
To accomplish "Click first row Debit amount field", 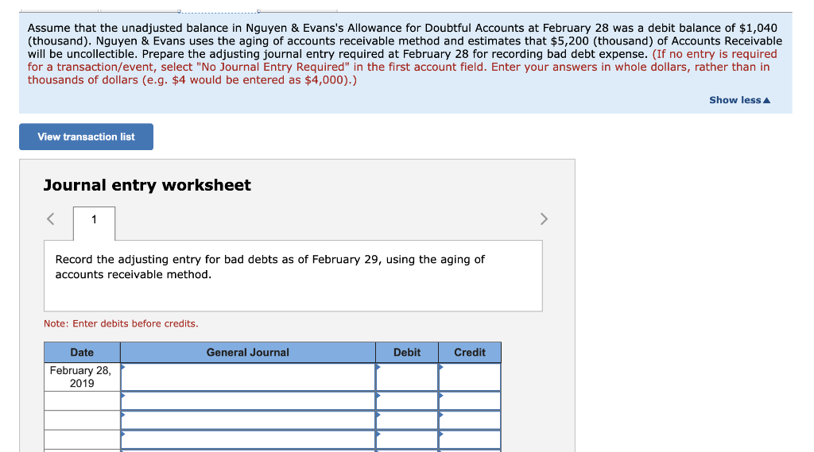I will click(407, 377).
